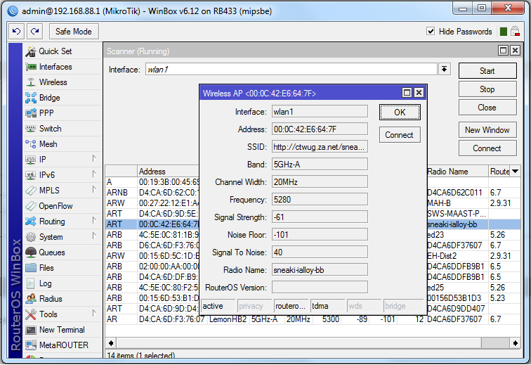Click the Wireless antenna icon

(31, 82)
